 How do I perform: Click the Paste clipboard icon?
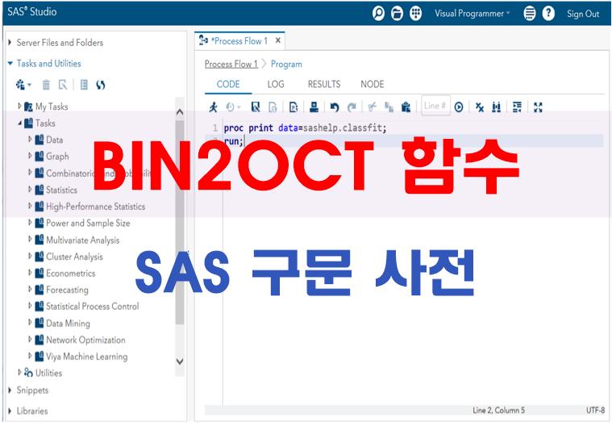click(x=406, y=107)
